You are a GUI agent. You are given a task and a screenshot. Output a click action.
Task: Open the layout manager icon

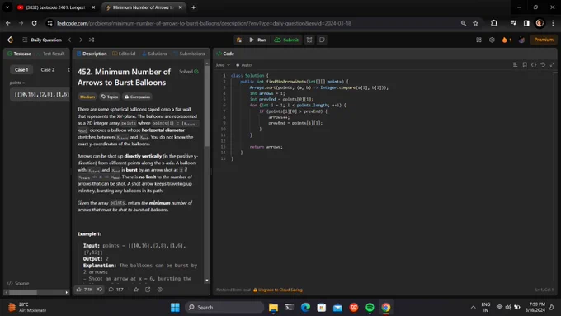tap(478, 40)
